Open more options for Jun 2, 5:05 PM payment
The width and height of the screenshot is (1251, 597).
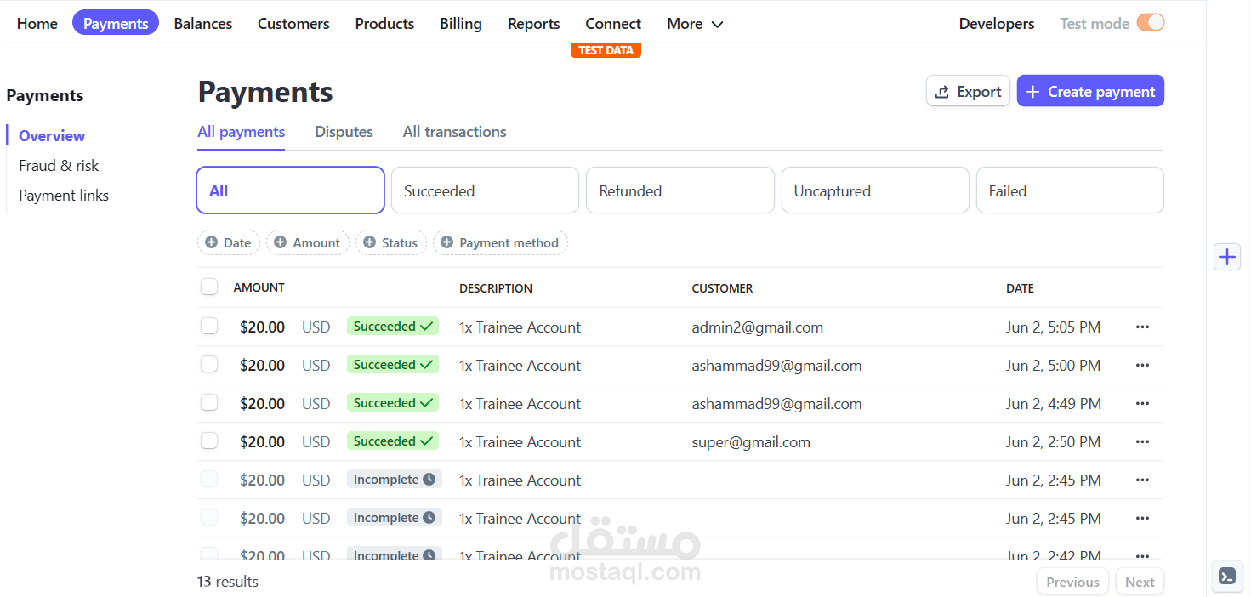point(1142,327)
